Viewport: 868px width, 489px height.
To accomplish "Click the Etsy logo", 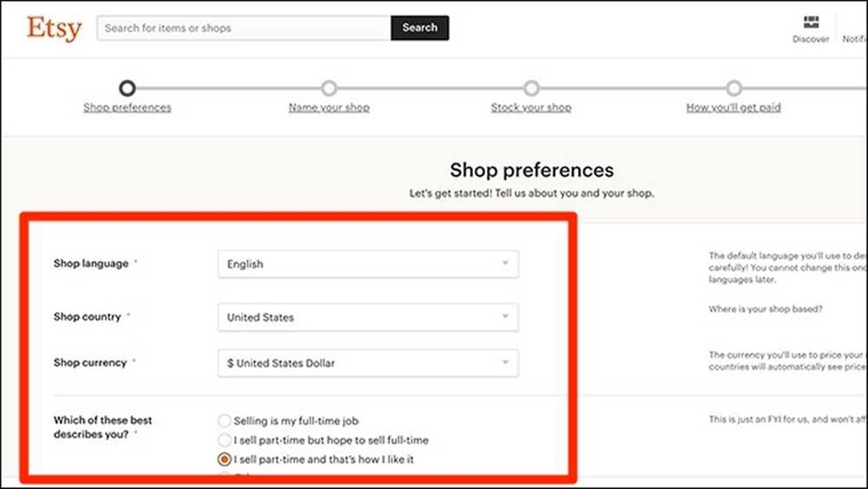I will click(x=54, y=29).
